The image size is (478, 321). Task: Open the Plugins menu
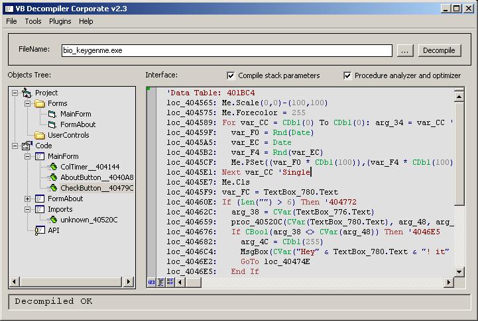pyautogui.click(x=60, y=21)
